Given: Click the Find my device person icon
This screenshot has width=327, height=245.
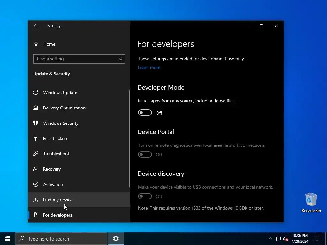Looking at the screenshot, I should (x=36, y=200).
